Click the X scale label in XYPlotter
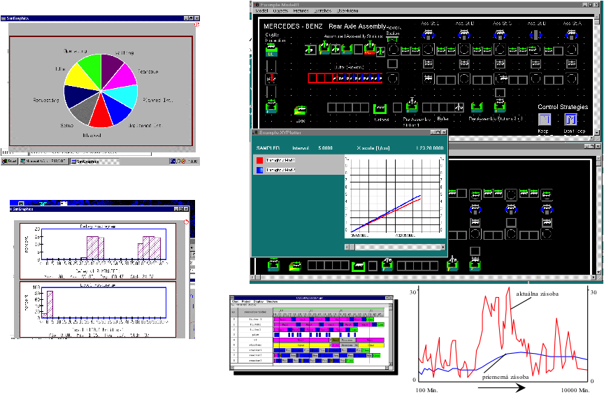The image size is (604, 395). tap(373, 148)
